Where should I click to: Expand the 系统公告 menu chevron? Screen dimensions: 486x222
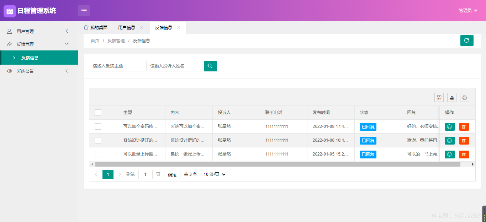pos(67,71)
